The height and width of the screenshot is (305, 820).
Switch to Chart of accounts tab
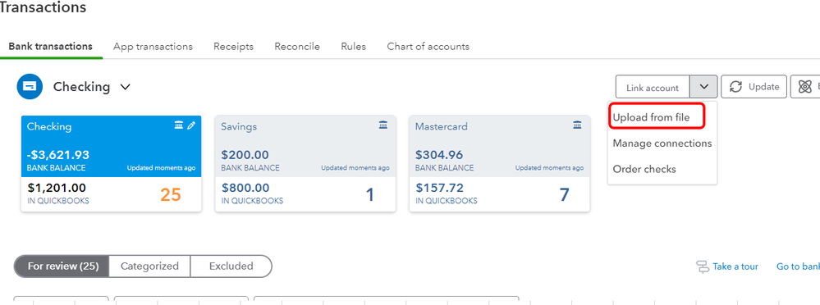click(428, 47)
